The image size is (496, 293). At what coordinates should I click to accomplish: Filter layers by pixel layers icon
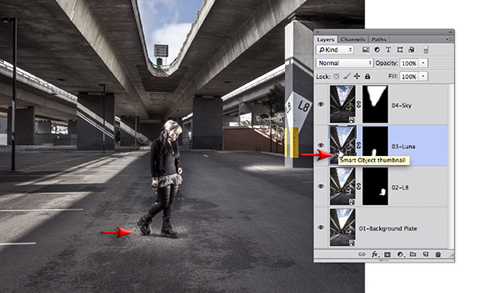tap(366, 50)
